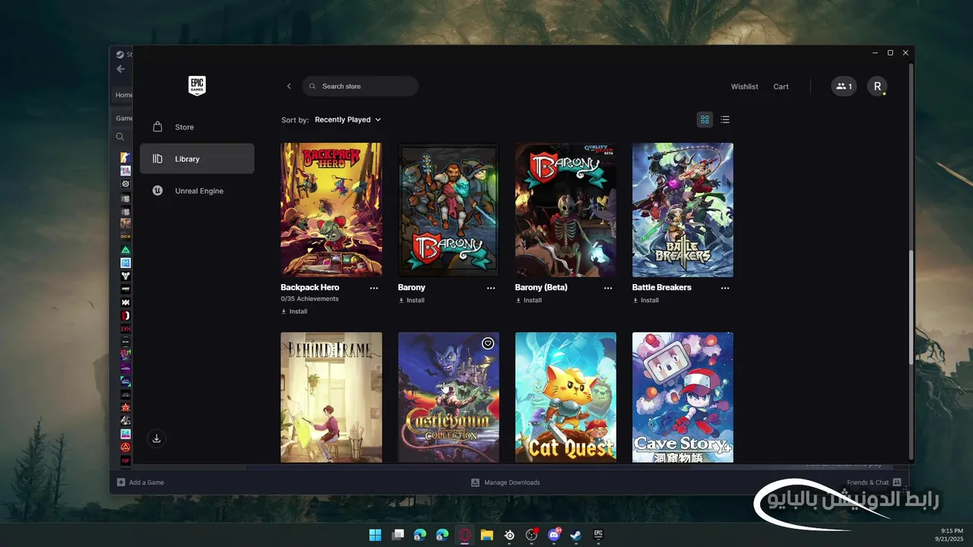Click Add a Game in Steam window
Image resolution: width=973 pixels, height=547 pixels.
[x=141, y=482]
